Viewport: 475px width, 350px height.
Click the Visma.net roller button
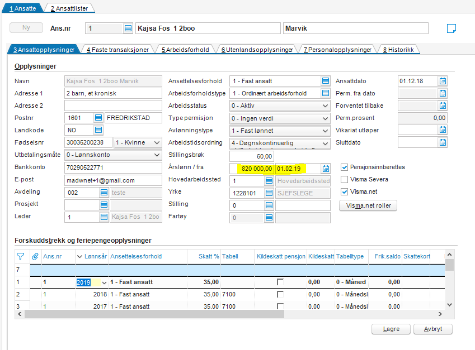[x=368, y=205]
